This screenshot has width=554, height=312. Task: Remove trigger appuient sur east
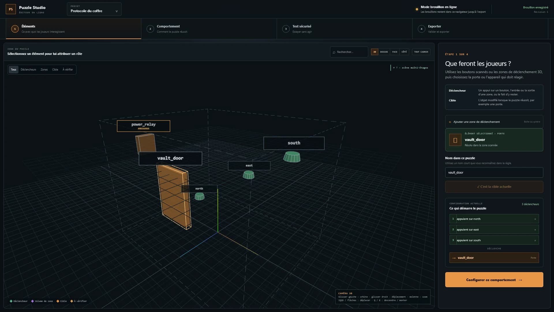coord(535,230)
